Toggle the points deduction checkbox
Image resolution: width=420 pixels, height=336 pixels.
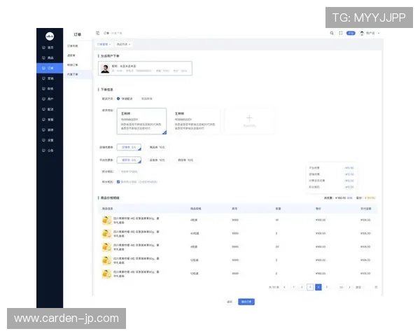[118, 181]
